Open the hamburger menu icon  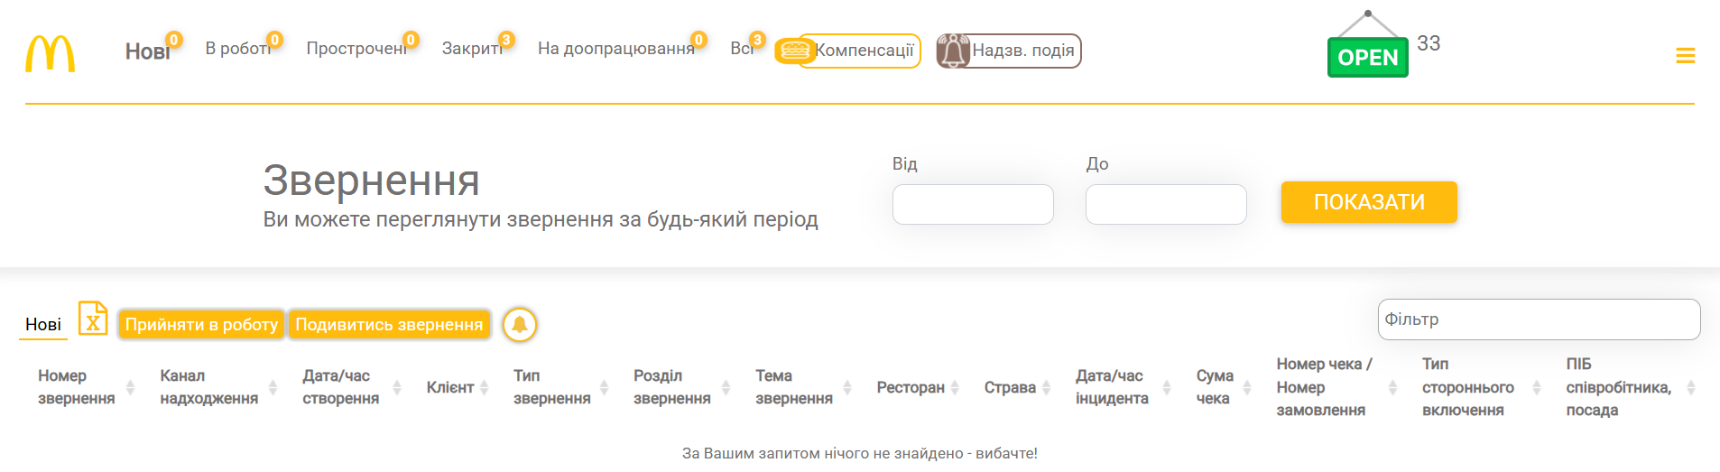pos(1685,56)
